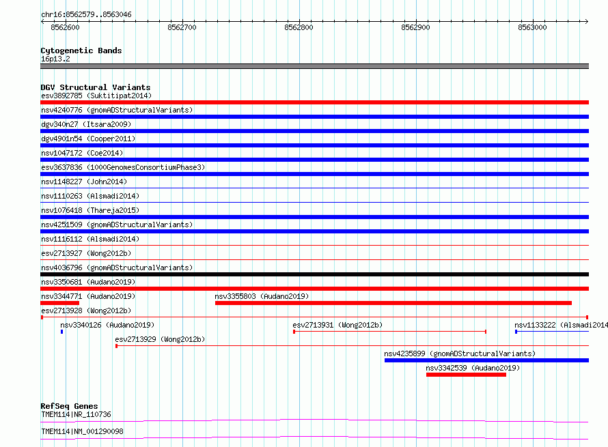608x447 pixels.
Task: Click the Cytogenetic Bands track title
Action: 81,51
